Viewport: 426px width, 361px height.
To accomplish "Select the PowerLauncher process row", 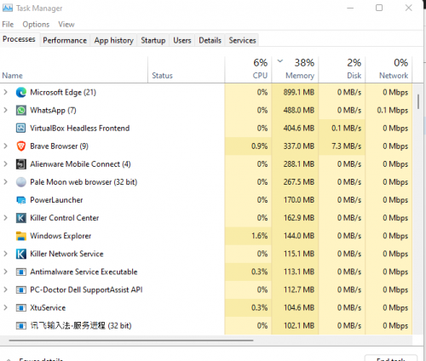I will (x=206, y=200).
